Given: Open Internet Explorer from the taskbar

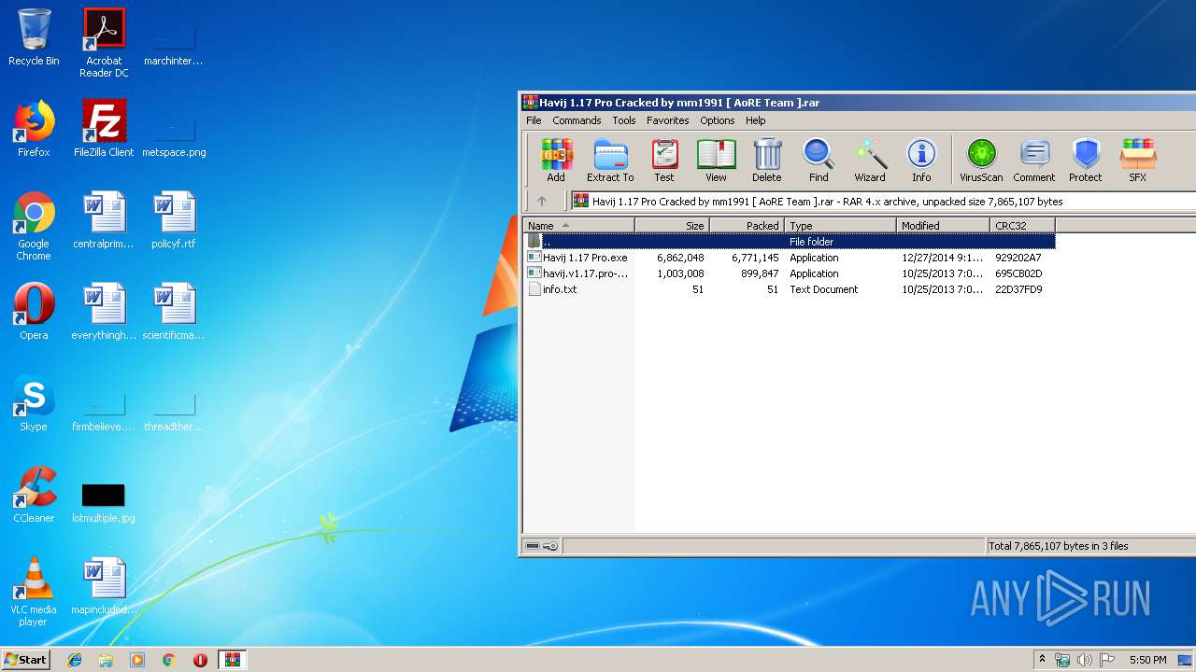Looking at the screenshot, I should pos(75,660).
